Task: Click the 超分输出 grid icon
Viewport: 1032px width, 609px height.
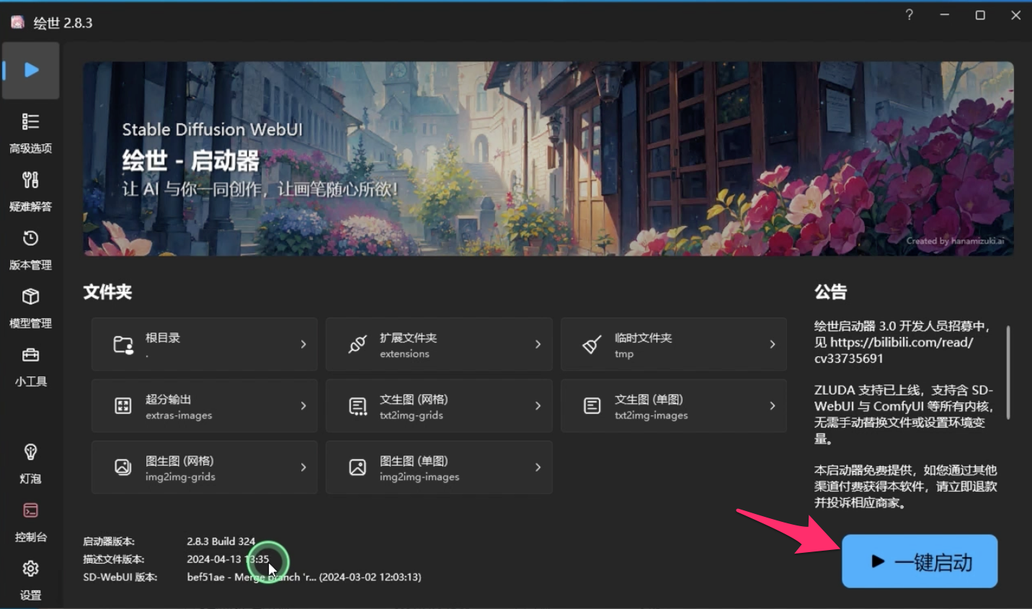Action: (123, 406)
